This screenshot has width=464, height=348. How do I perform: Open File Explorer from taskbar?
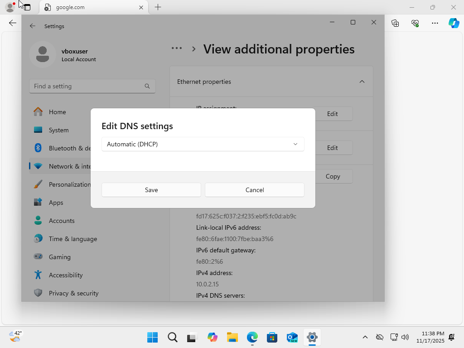[x=232, y=337]
